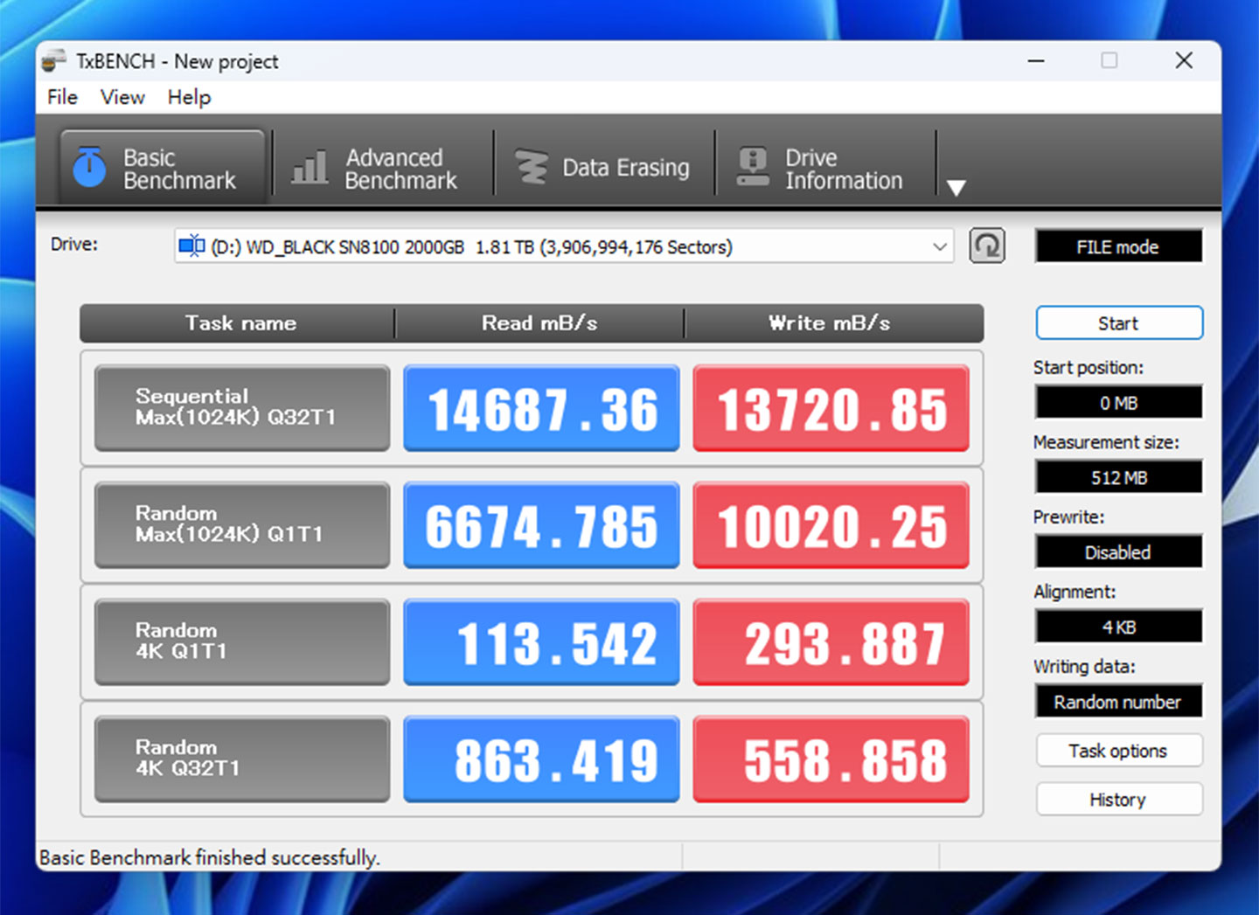Open the File menu
The image size is (1259, 915).
(60, 97)
